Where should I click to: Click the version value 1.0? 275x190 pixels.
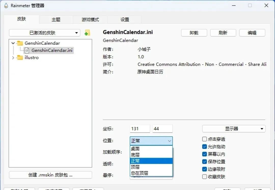tap(141, 57)
